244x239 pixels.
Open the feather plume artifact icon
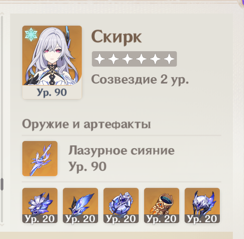(x=80, y=205)
